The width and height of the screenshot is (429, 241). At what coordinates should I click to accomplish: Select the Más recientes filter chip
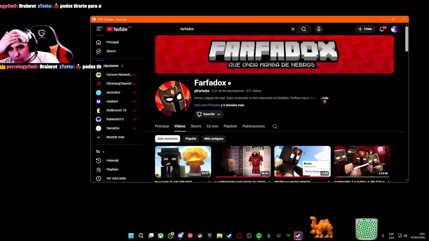pyautogui.click(x=168, y=139)
